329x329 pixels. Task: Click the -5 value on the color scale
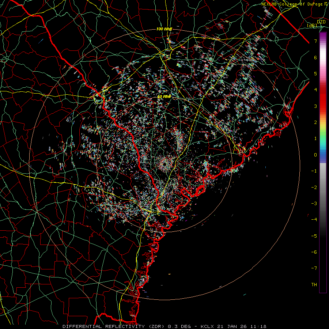tap(314, 236)
